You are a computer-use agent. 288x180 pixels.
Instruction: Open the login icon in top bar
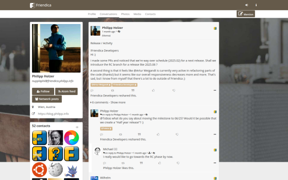pyautogui.click(x=247, y=5)
